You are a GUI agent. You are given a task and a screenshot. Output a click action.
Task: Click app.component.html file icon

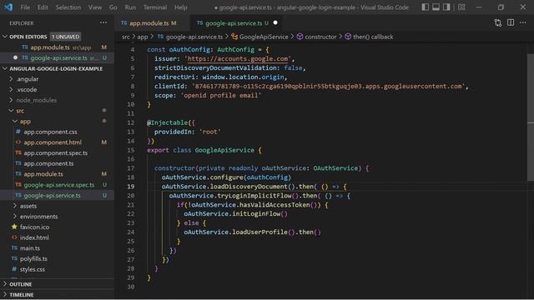18,142
